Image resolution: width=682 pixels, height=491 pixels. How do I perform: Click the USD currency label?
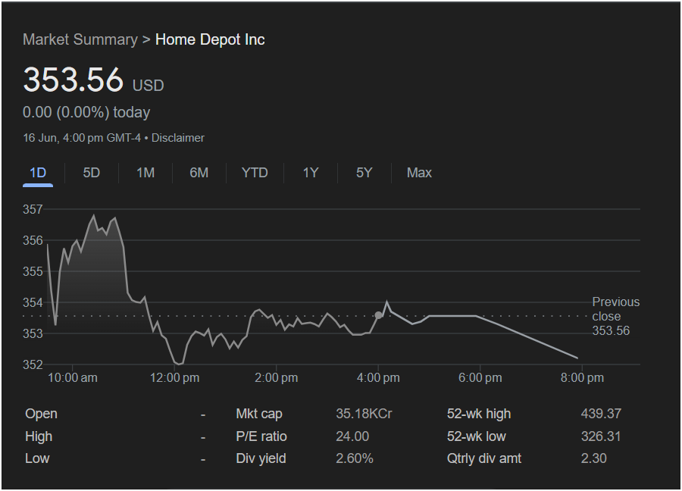148,85
